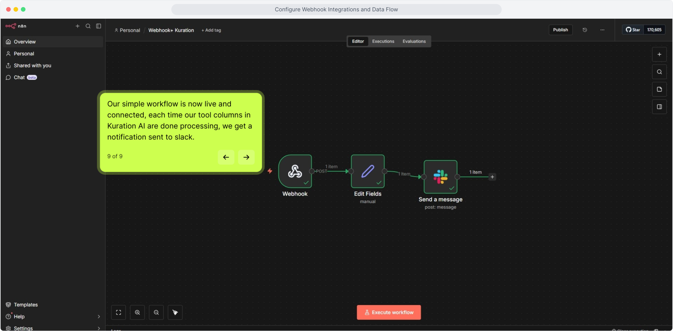The image size is (673, 331).
Task: Click the Send a message node label
Action: (441, 200)
